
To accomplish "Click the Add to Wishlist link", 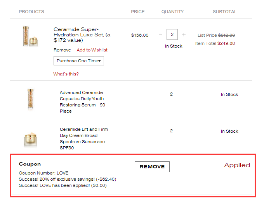I will [92, 50].
